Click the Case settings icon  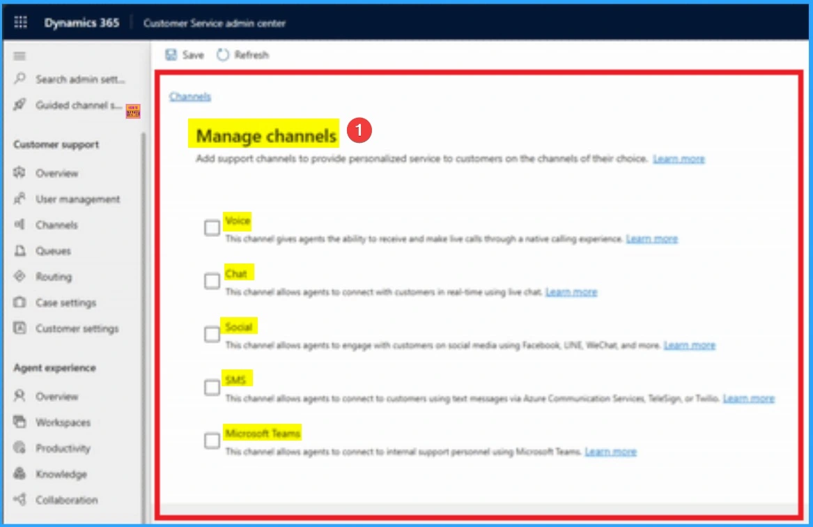pyautogui.click(x=20, y=303)
